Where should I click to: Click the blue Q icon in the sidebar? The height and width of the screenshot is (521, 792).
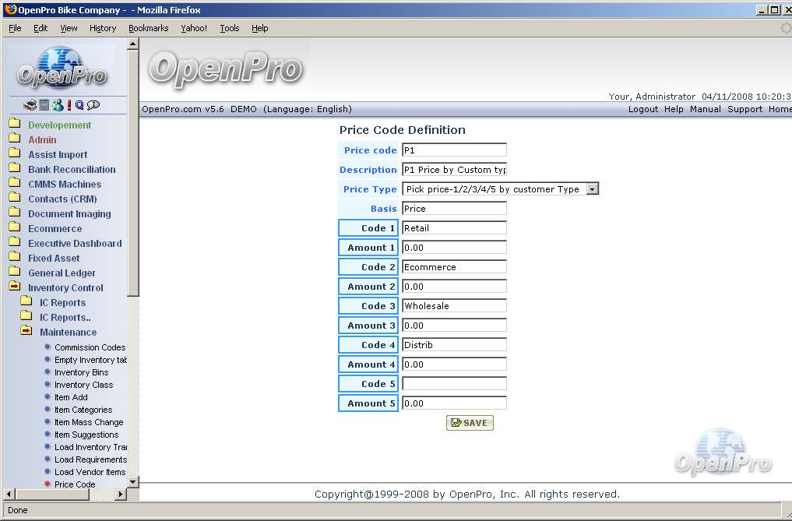79,105
